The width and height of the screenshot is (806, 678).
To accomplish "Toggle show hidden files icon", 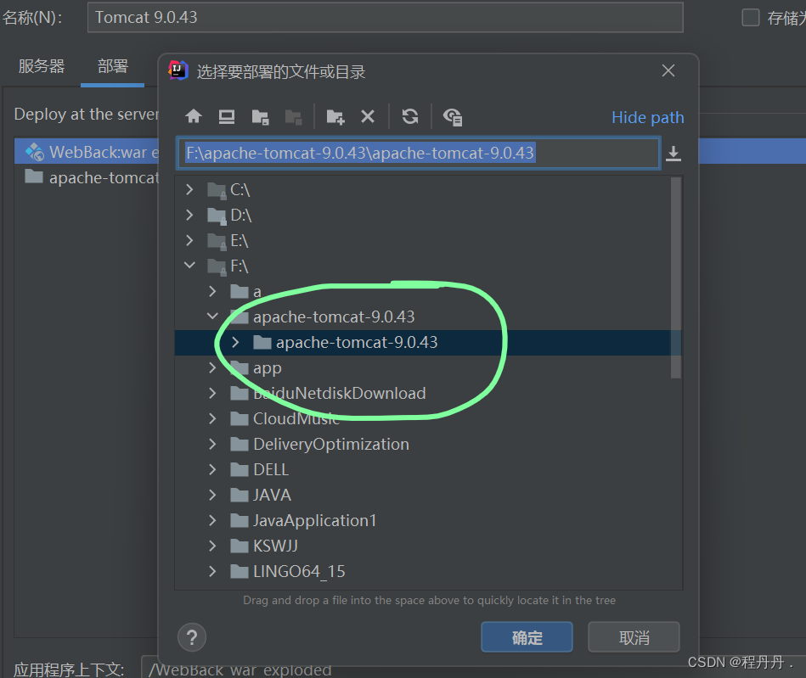I will click(x=453, y=117).
